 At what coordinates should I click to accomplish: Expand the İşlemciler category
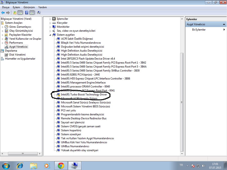coord(50,19)
